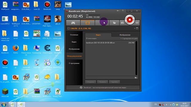Viewport: 191px width, 107px height.
Task: Click the first uTorrent taskbar button
Action: pos(12,104)
